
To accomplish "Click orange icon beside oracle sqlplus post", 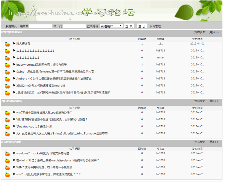I will [x=7, y=161].
